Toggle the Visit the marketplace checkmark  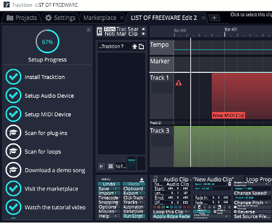(x=13, y=189)
